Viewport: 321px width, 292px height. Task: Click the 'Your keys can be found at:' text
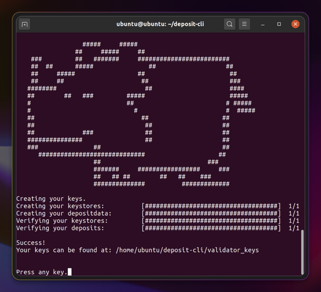pos(64,250)
